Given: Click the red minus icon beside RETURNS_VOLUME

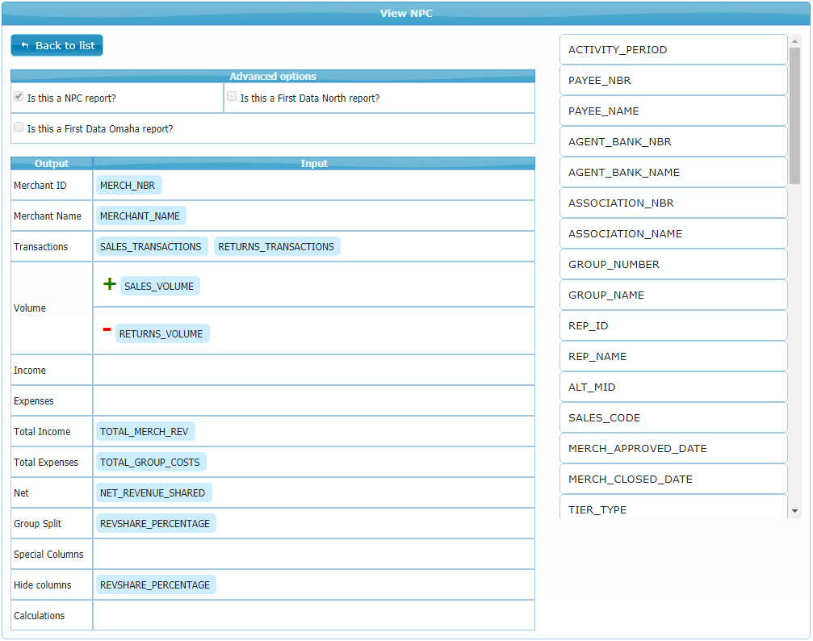Looking at the screenshot, I should click(107, 329).
